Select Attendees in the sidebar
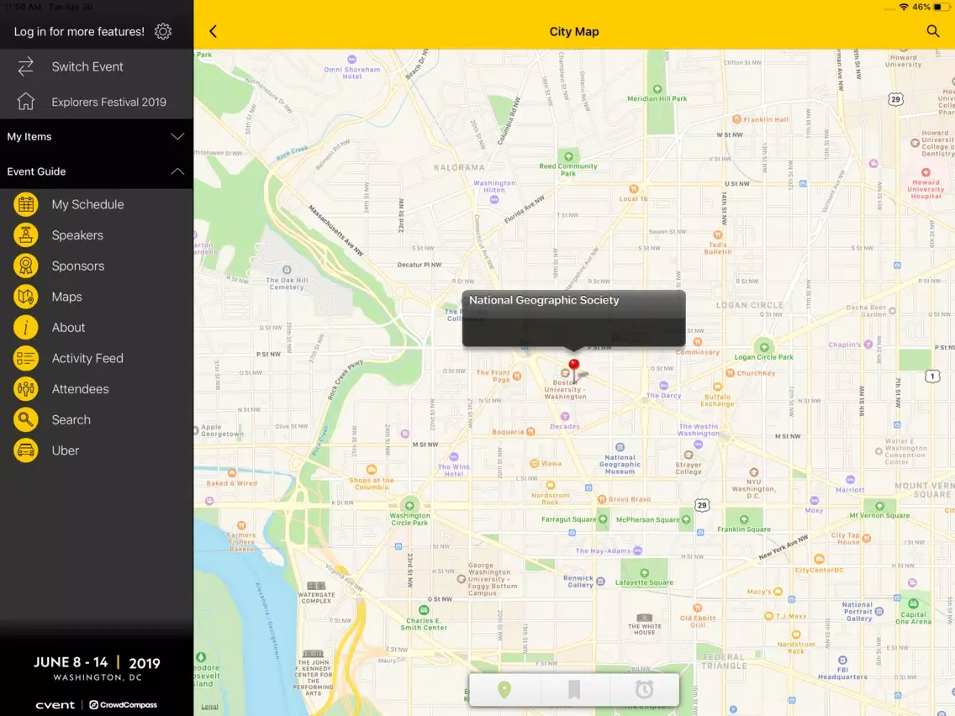Viewport: 955px width, 716px height. click(96, 389)
